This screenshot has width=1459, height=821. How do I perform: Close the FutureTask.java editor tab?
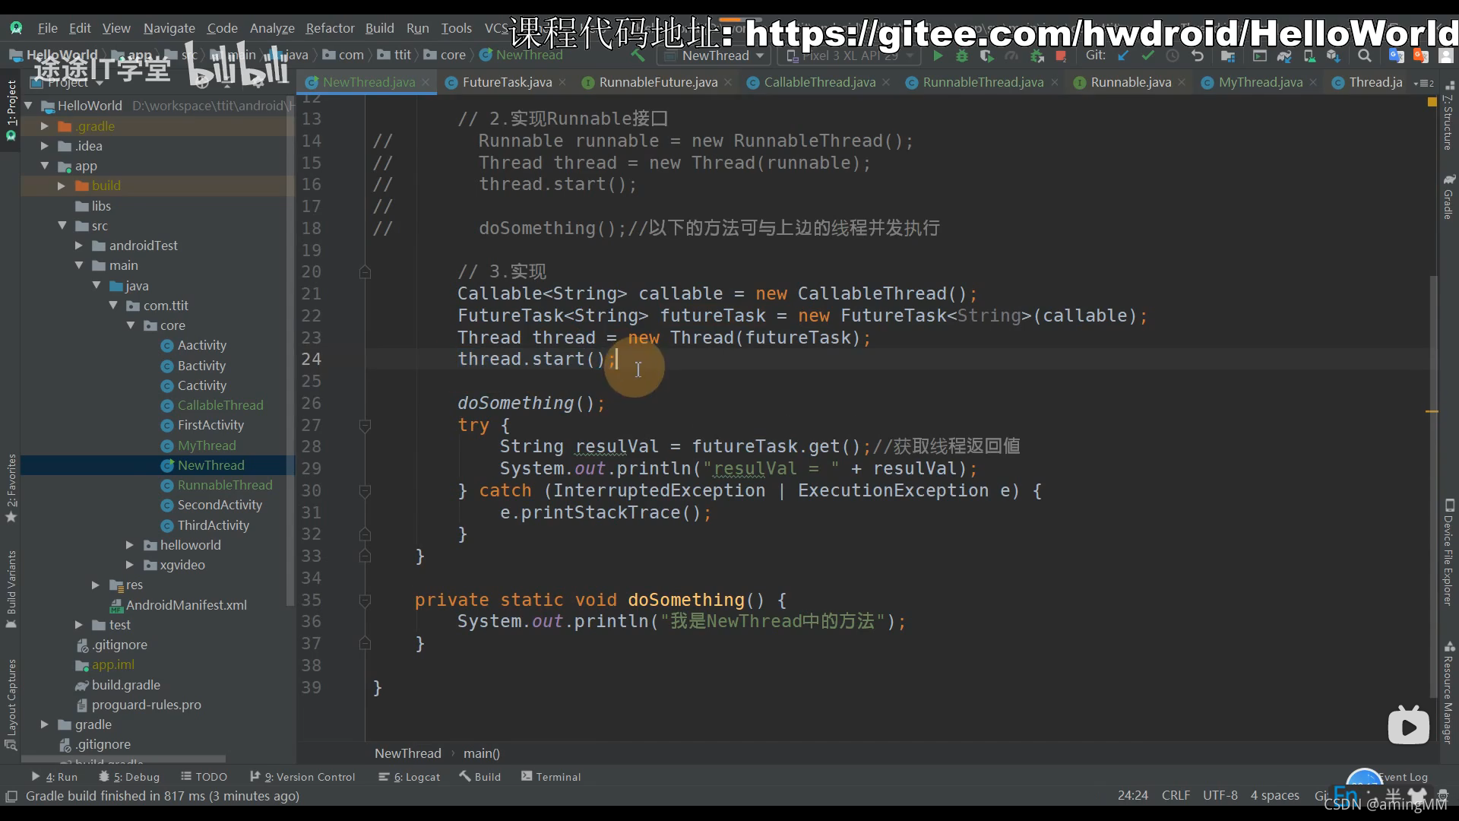(x=562, y=82)
